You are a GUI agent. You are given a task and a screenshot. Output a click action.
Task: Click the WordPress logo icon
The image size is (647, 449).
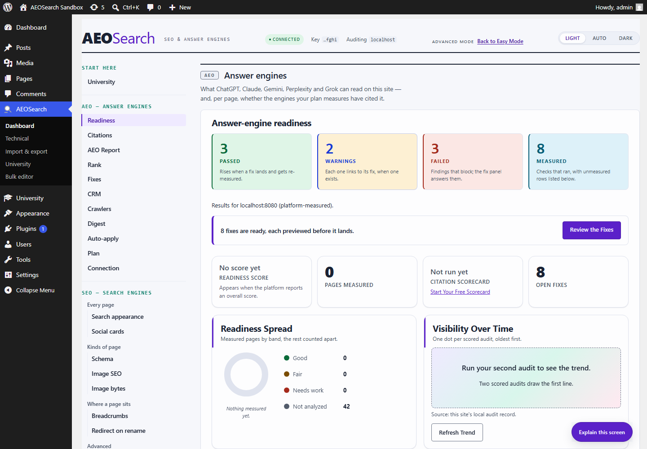(x=8, y=7)
